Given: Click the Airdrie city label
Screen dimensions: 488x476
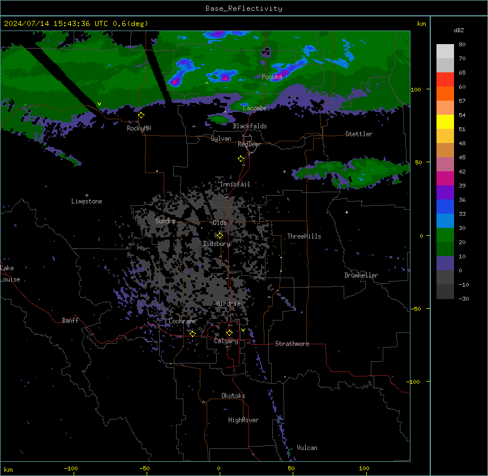Looking at the screenshot, I should [x=229, y=304].
